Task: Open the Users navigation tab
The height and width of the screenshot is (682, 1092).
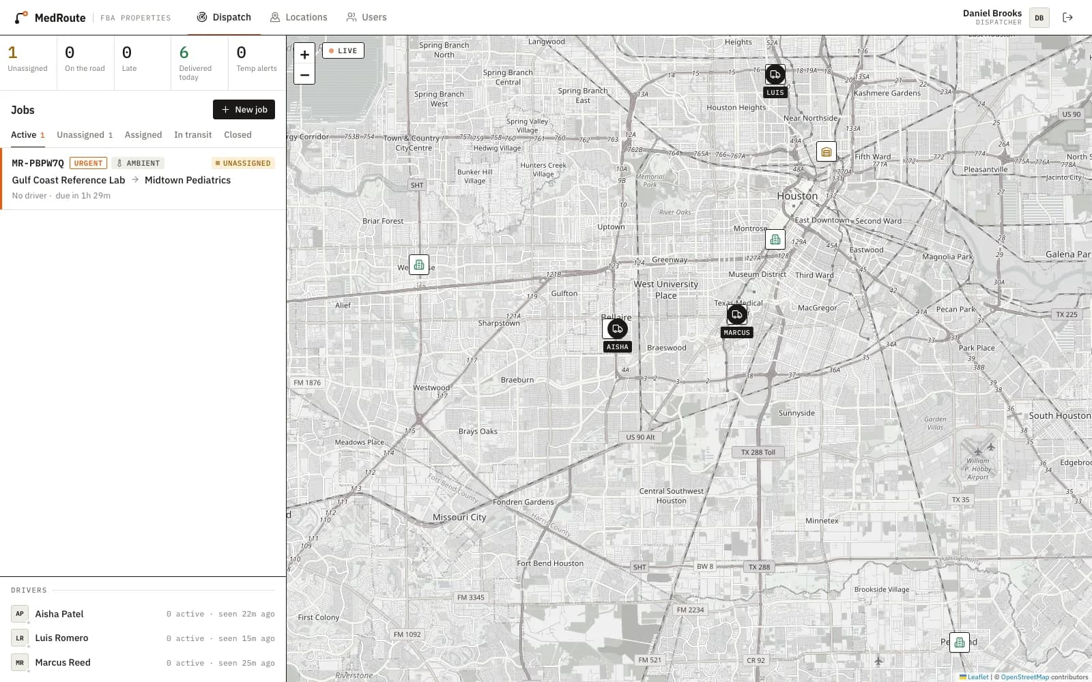Action: [x=366, y=17]
